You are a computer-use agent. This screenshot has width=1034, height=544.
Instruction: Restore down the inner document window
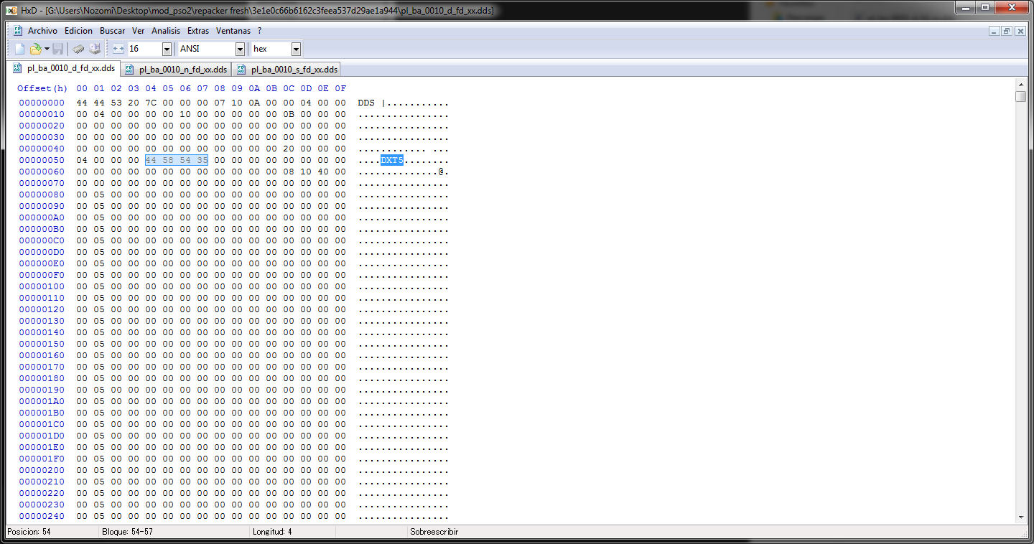click(x=1007, y=31)
